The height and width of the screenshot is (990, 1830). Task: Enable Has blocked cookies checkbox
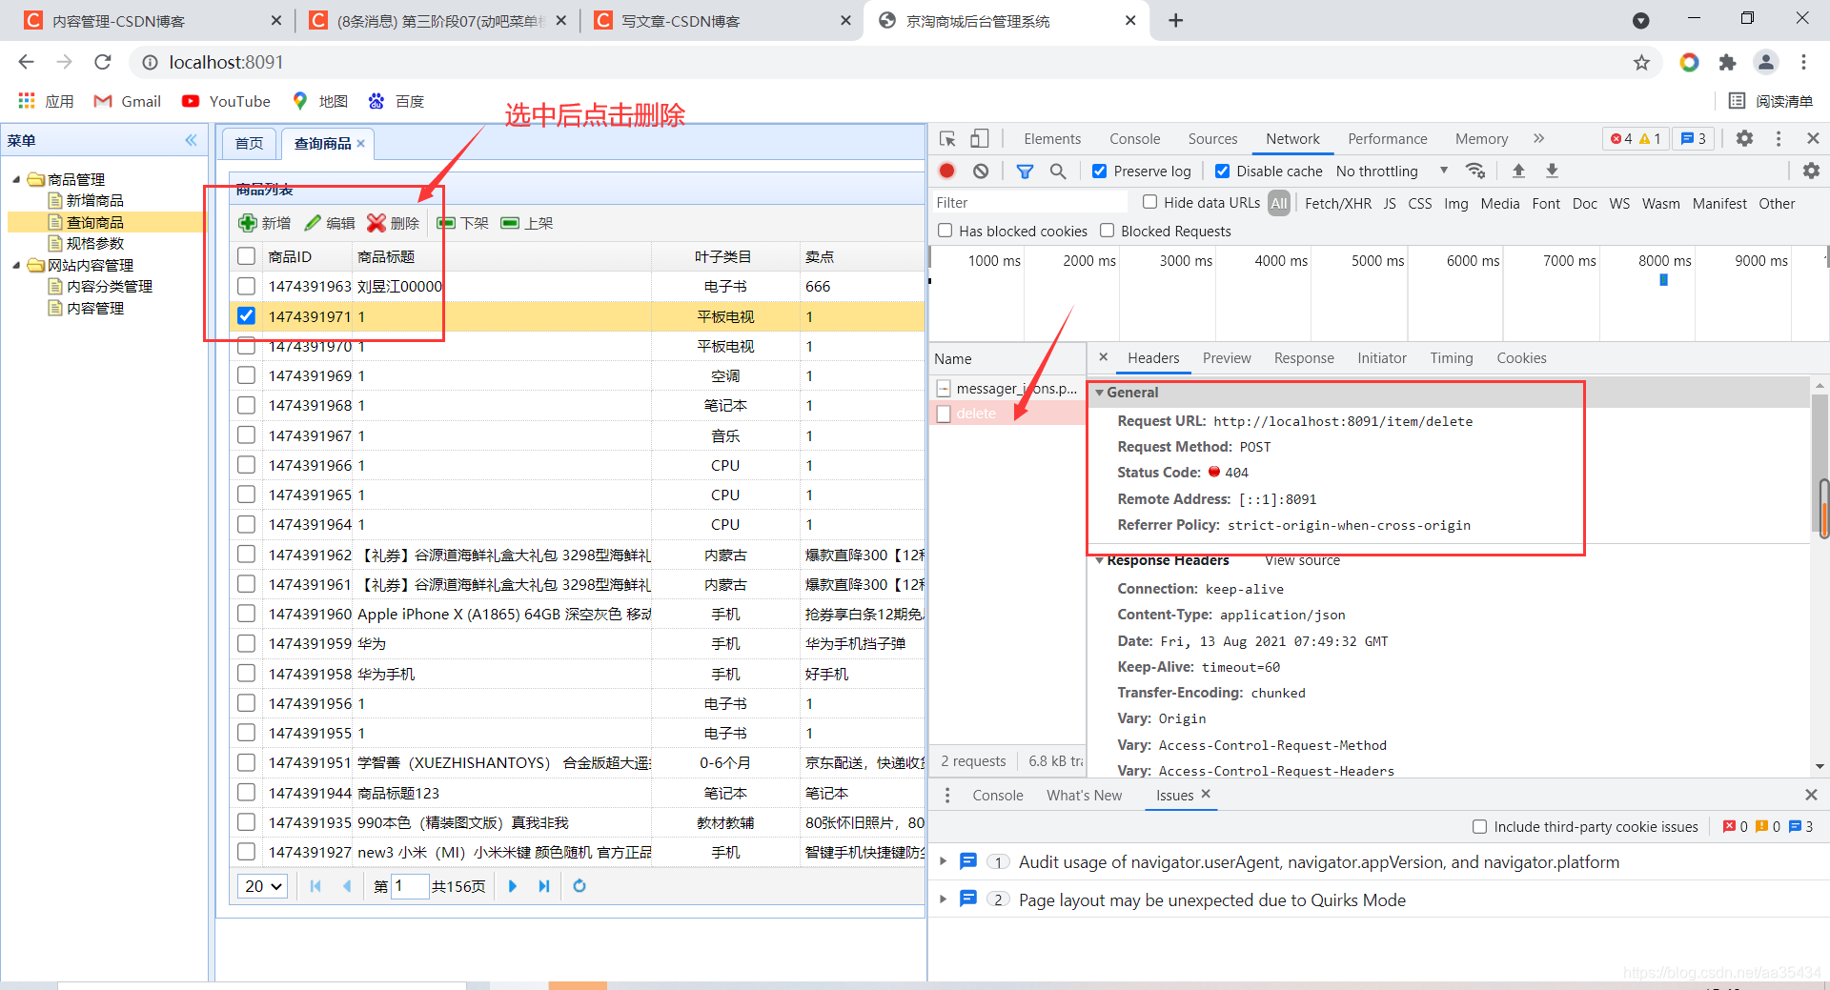coord(945,231)
